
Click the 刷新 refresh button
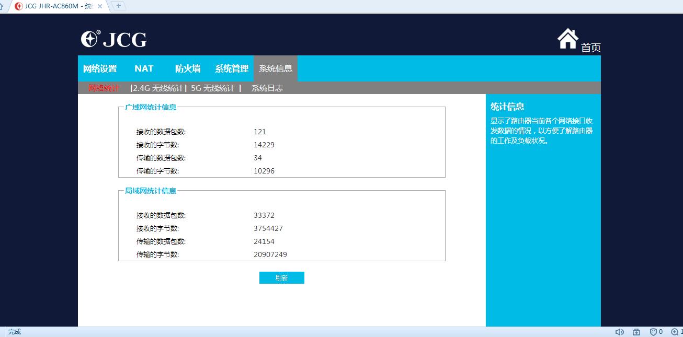pos(281,278)
